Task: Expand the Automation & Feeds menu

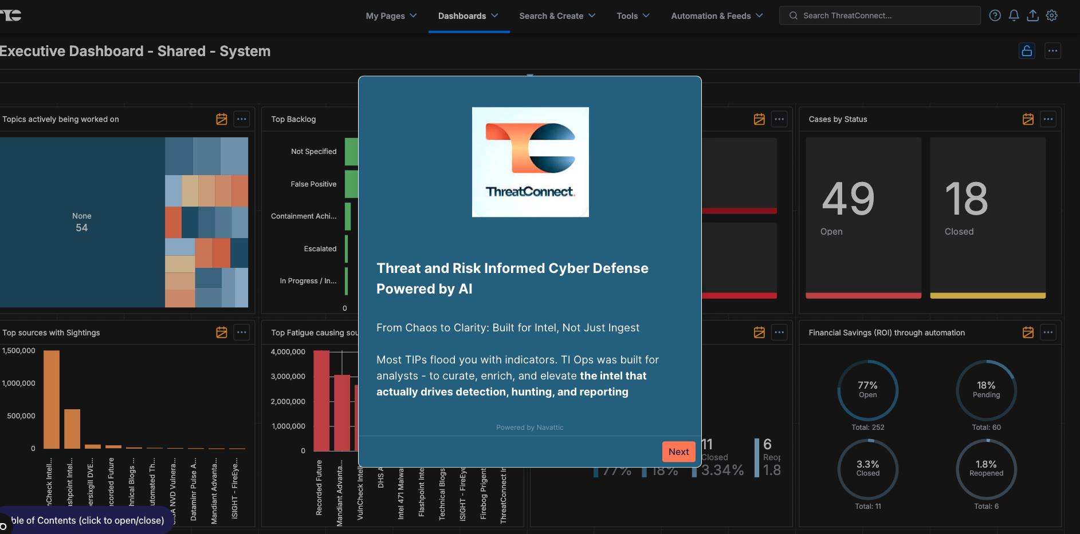Action: [x=717, y=16]
